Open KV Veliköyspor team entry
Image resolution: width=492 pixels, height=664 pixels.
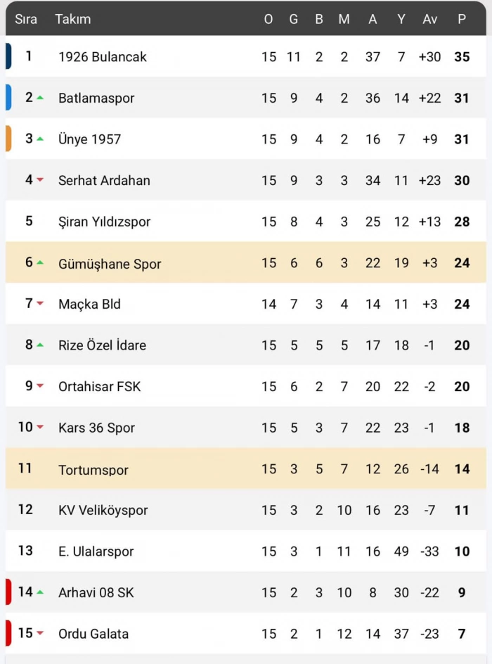(x=103, y=510)
